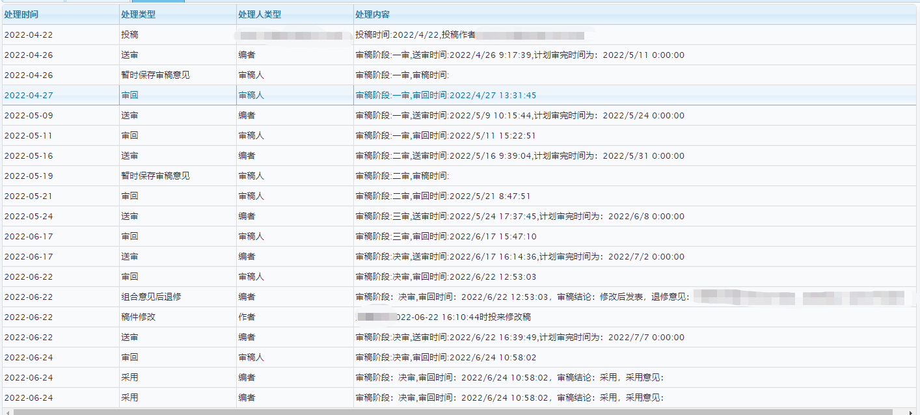Click the content 审稿阶段:一审,审稿时间:

402,75
